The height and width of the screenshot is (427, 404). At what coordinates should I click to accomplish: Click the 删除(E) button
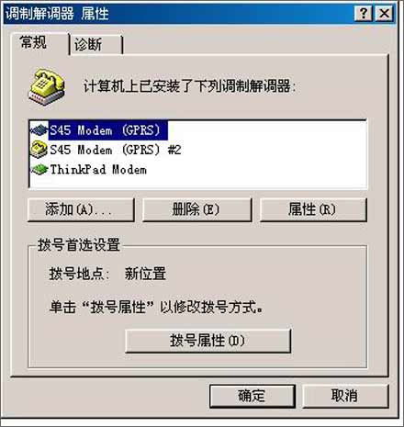coord(197,210)
